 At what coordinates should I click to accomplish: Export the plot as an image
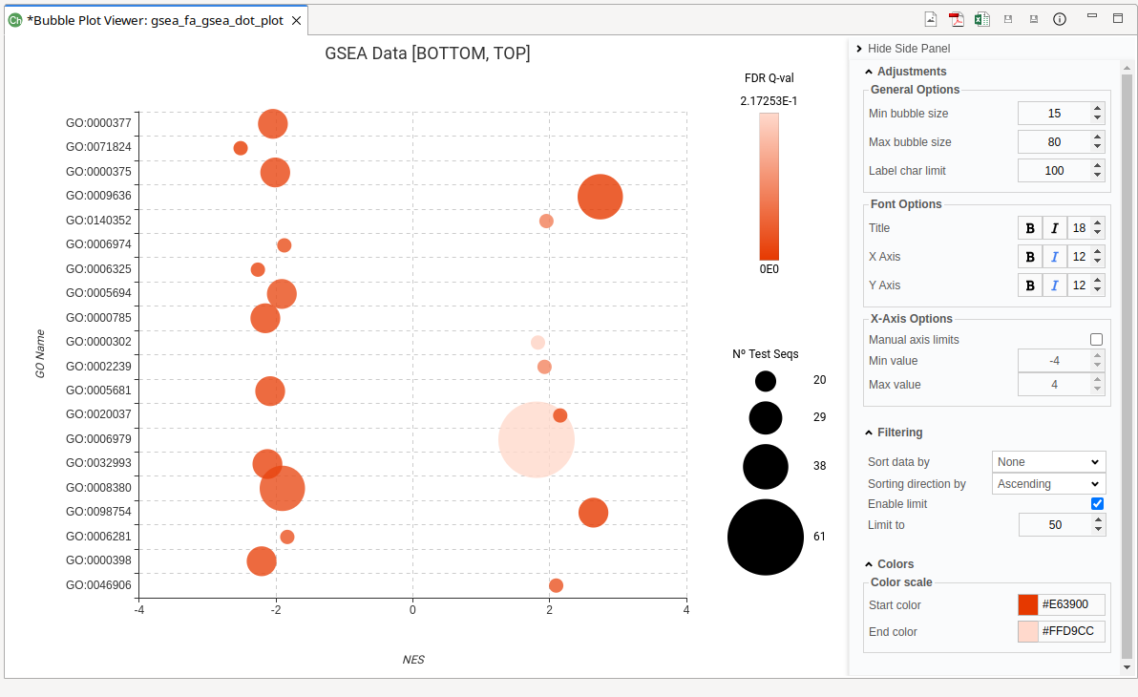[x=931, y=19]
